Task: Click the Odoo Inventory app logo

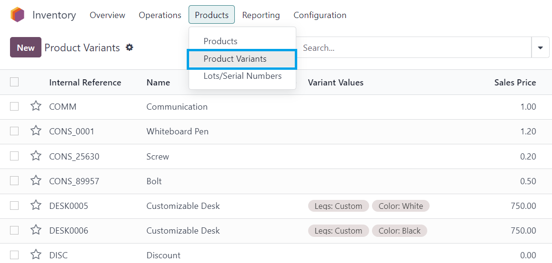Action: coord(17,15)
